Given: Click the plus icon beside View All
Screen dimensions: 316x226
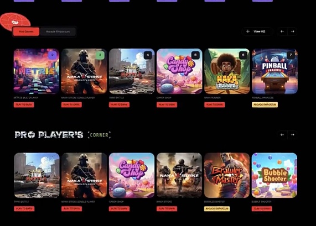Looking at the screenshot, I should coord(248,31).
